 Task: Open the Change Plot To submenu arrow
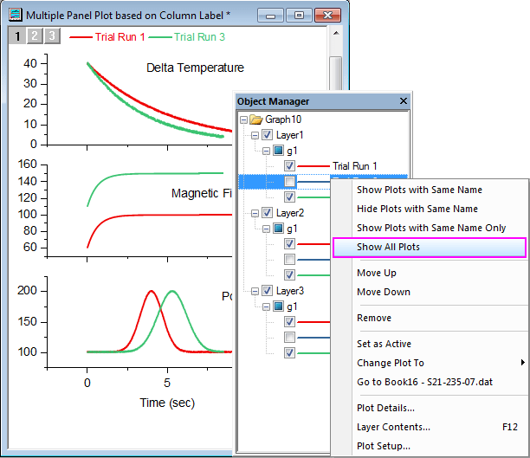tap(522, 363)
